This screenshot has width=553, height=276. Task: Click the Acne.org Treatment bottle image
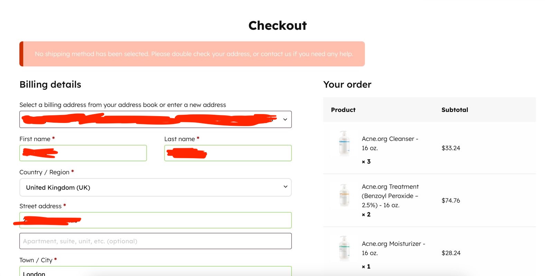(344, 195)
